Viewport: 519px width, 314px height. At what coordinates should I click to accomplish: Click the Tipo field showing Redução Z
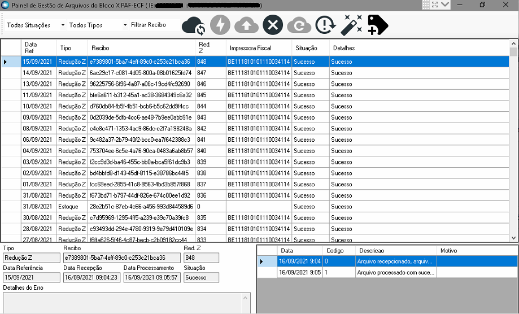32,258
